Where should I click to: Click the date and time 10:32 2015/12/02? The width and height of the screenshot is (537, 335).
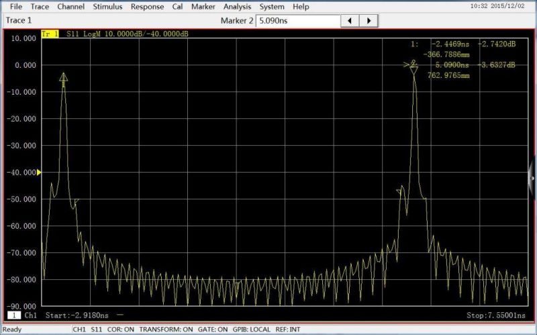(497, 6)
